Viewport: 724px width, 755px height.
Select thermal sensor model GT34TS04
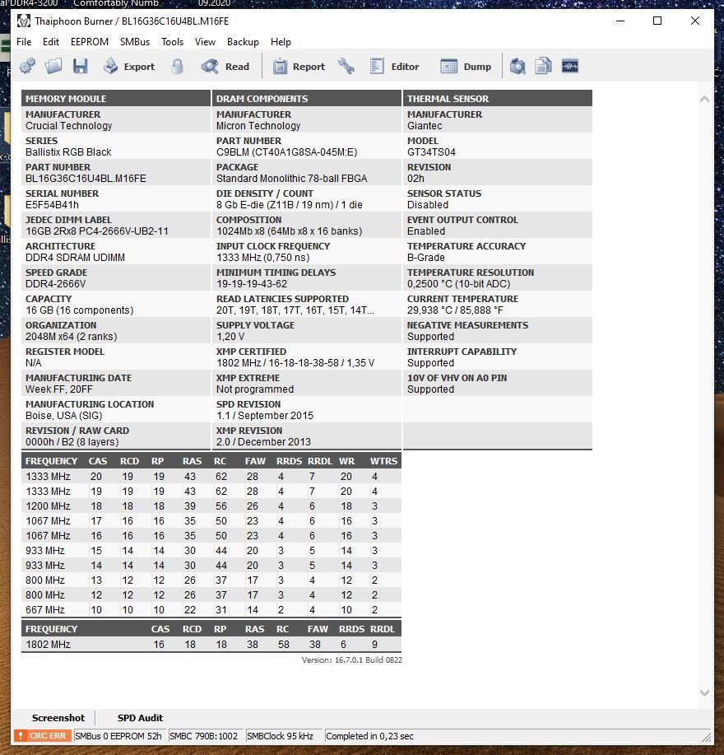431,152
